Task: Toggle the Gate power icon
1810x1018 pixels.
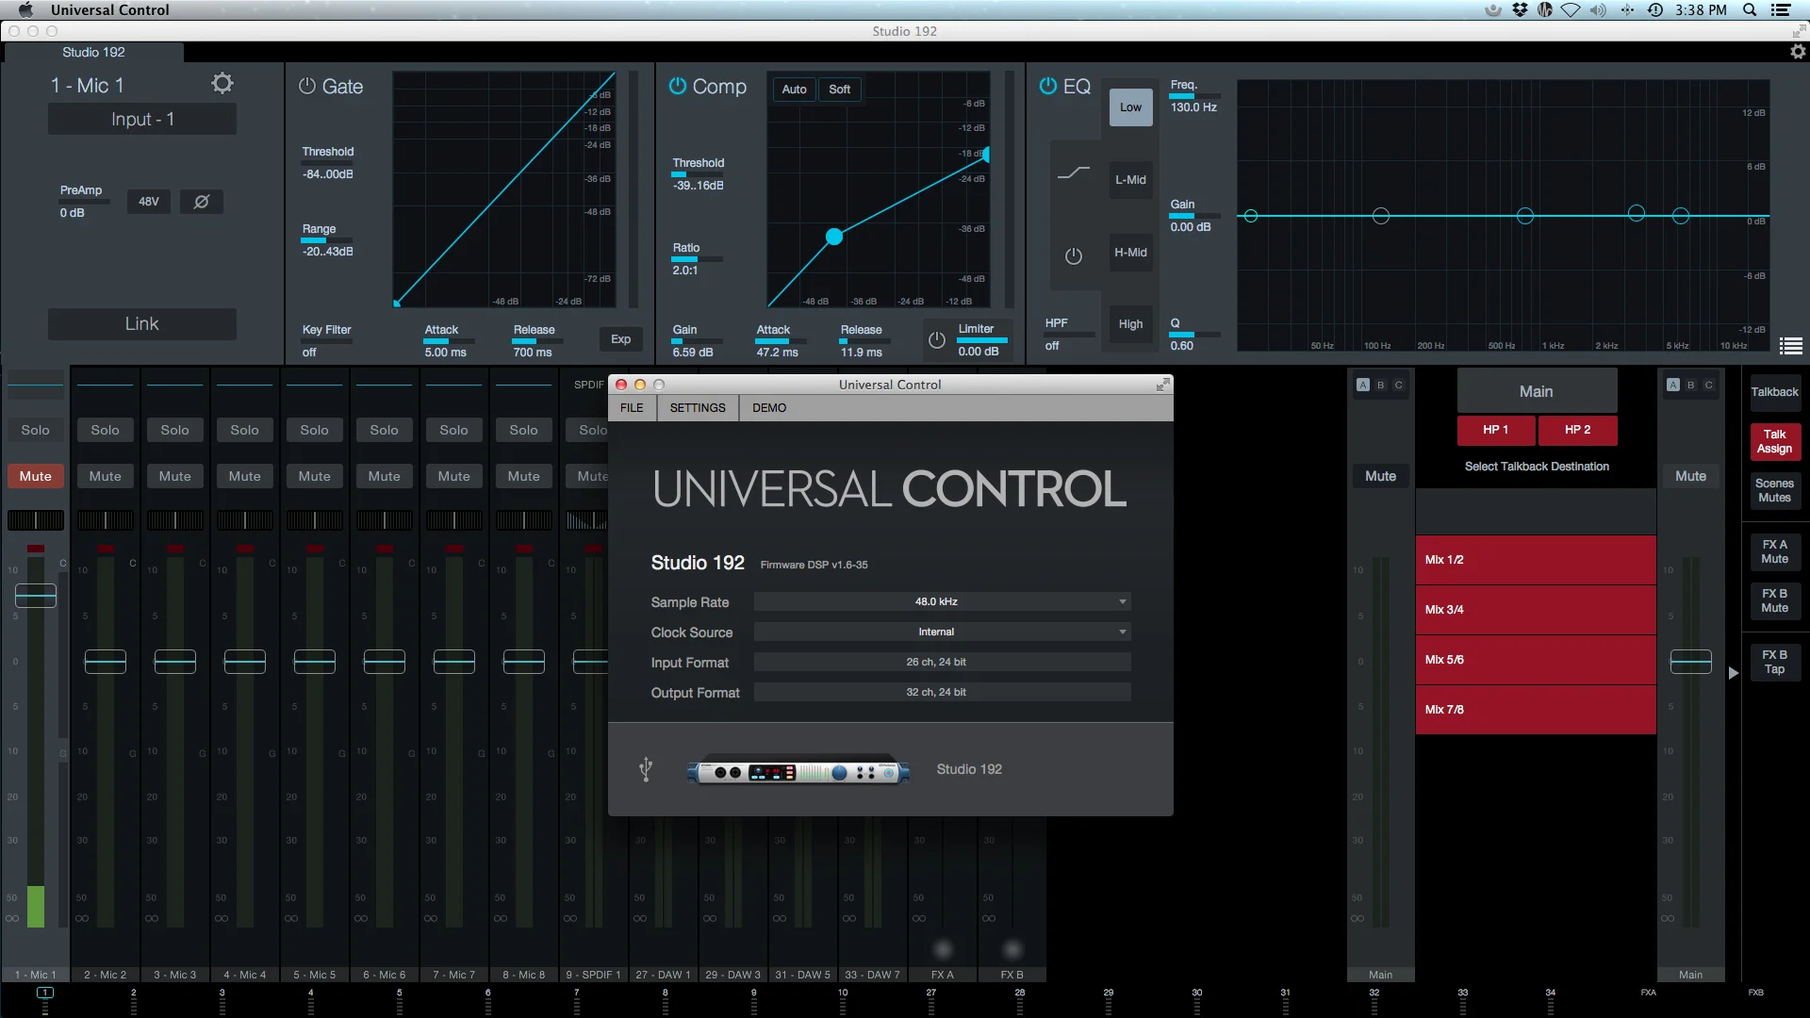Action: pyautogui.click(x=307, y=86)
